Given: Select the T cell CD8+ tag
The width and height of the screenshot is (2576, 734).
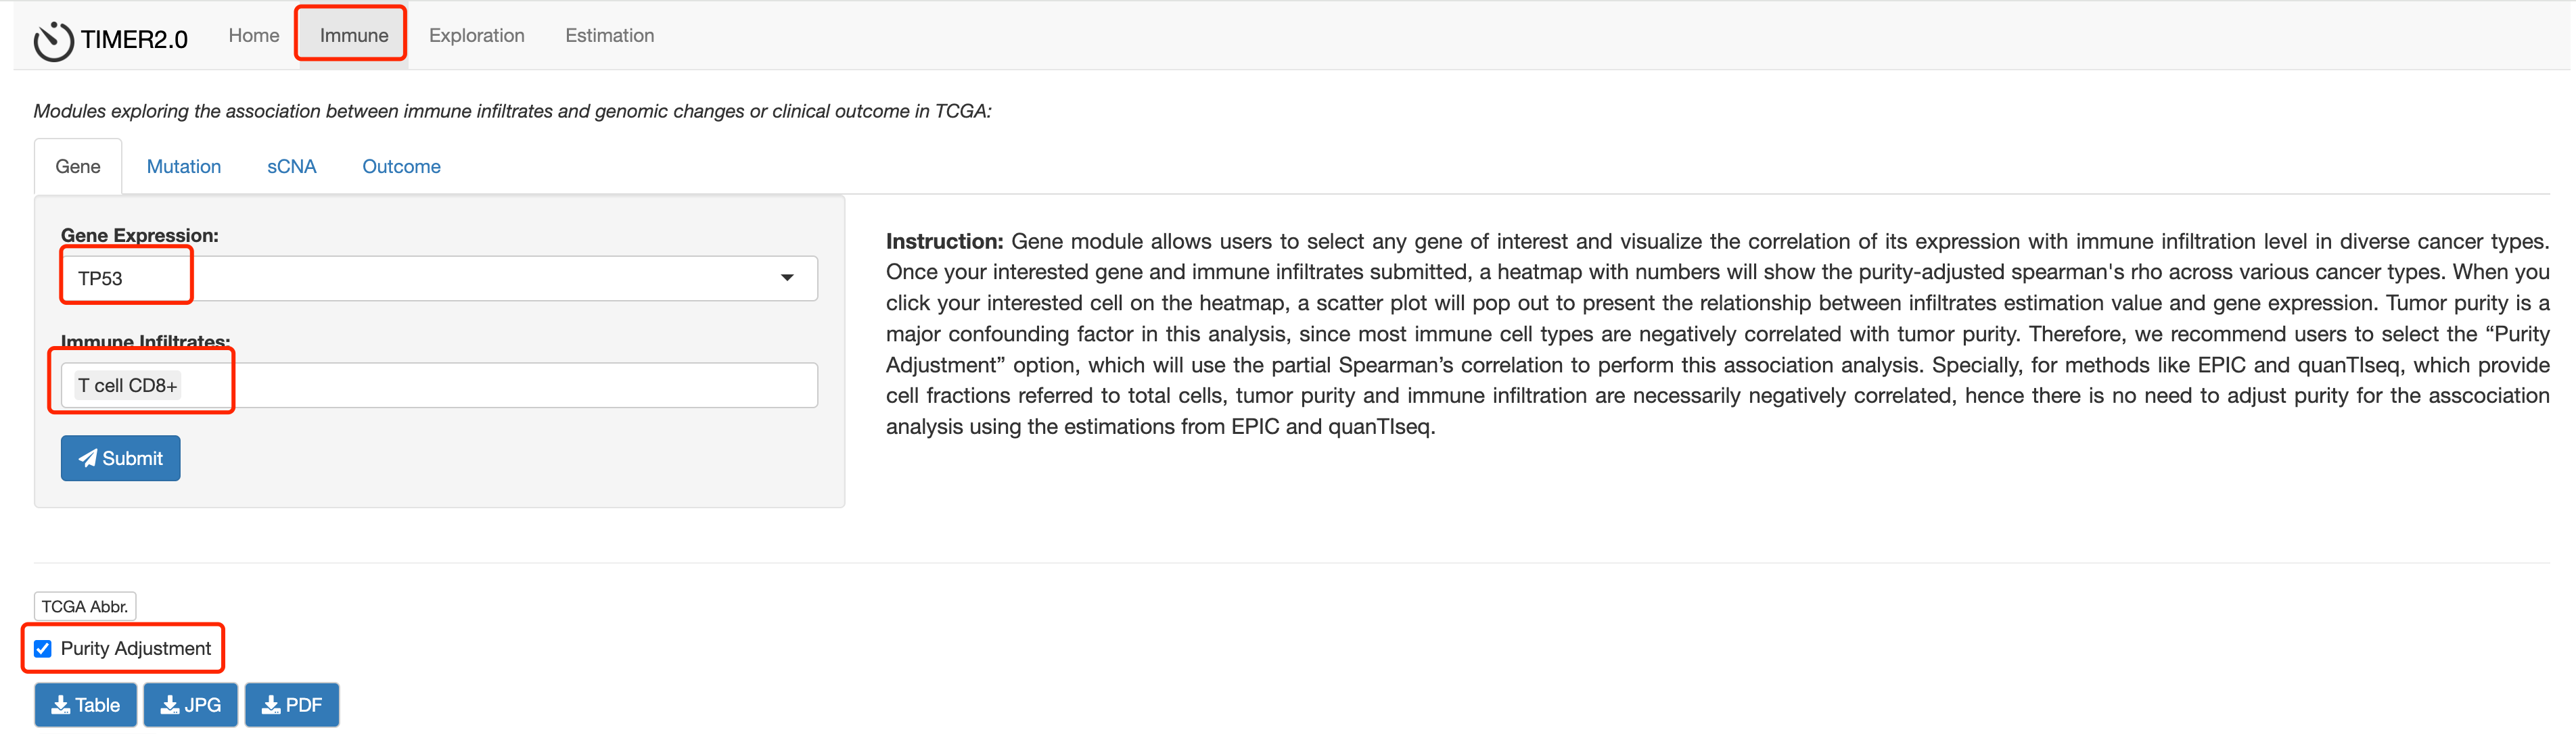Looking at the screenshot, I should [127, 385].
